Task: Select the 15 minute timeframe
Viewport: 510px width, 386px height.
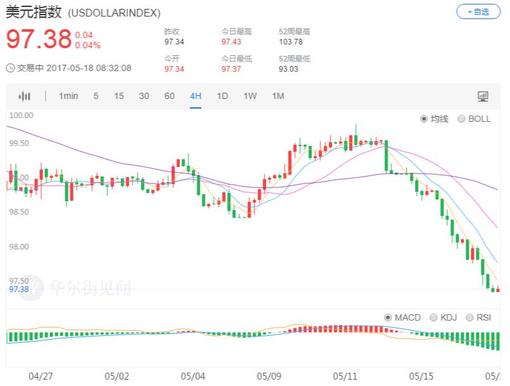Action: tap(119, 96)
